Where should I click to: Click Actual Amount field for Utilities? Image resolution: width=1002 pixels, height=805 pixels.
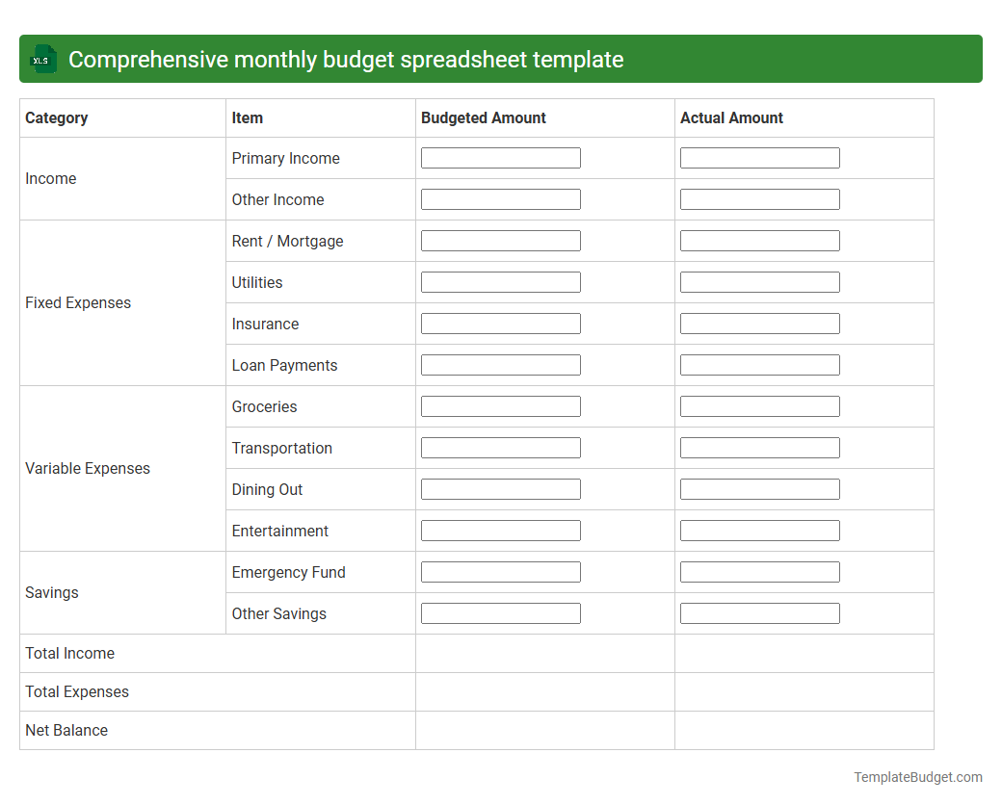[x=759, y=281]
